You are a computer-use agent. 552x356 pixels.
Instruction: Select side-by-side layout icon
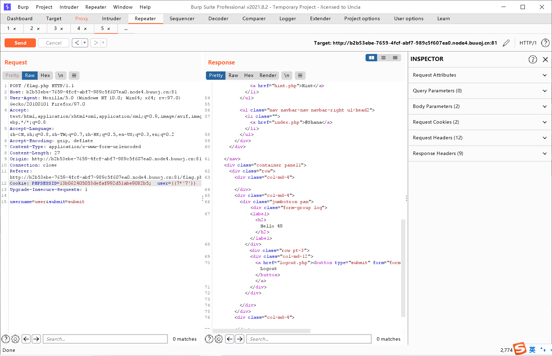(371, 57)
